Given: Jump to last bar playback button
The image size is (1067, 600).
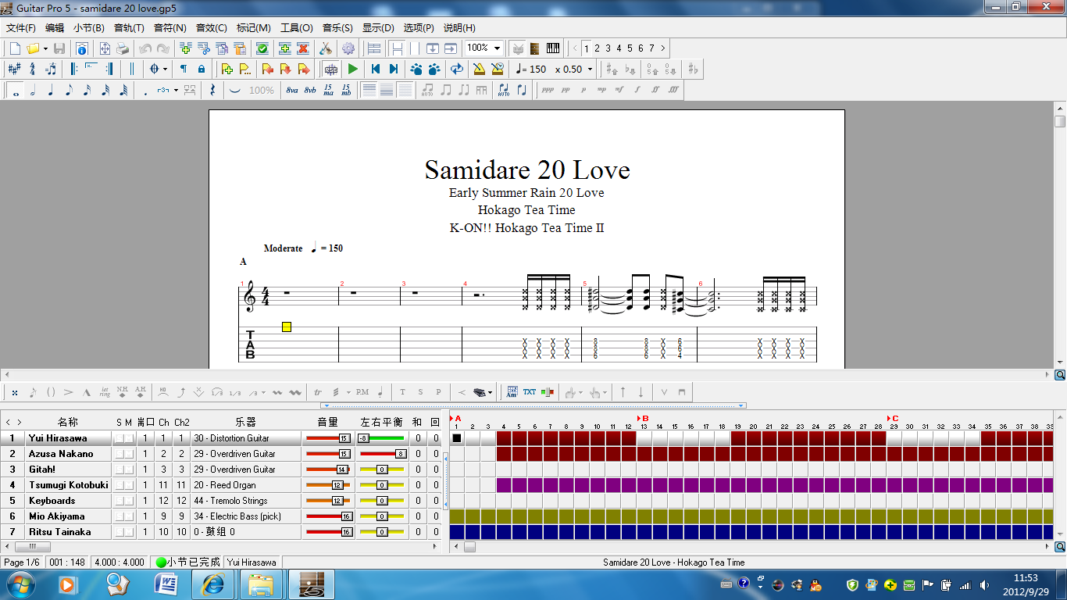Looking at the screenshot, I should 394,69.
